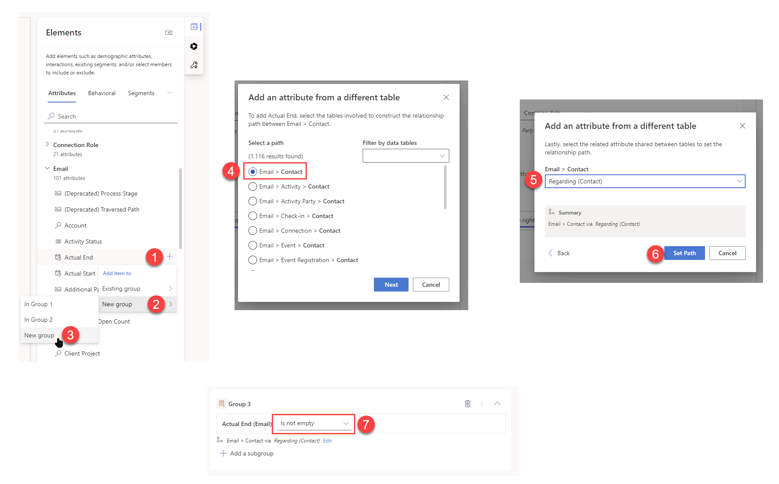Collapse Group 3 with chevron
This screenshot has height=484, width=779.
point(497,404)
